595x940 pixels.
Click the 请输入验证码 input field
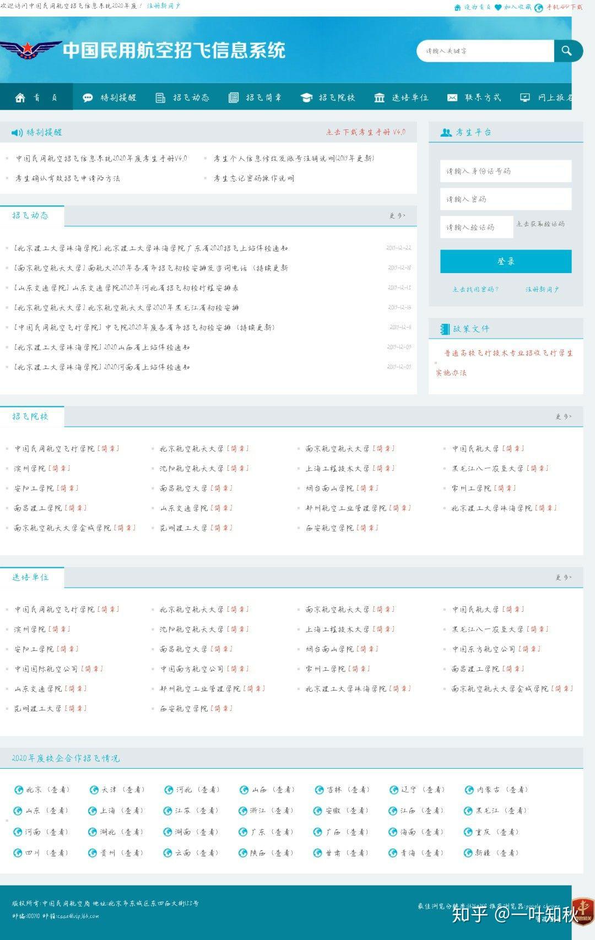point(477,227)
